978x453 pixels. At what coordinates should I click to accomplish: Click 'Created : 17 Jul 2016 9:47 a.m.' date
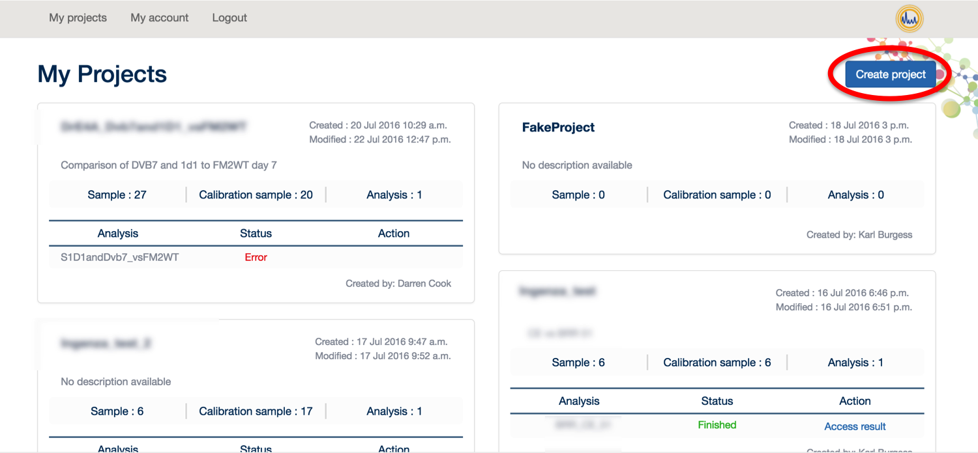(x=381, y=342)
